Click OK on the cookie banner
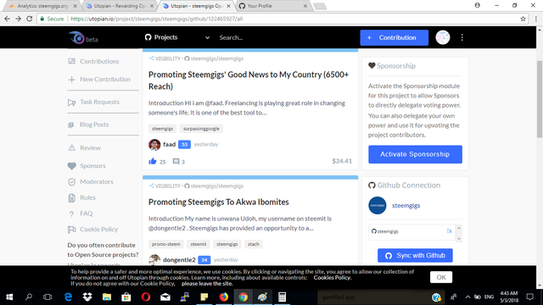Viewport: 543px width, 305px height. (x=441, y=277)
